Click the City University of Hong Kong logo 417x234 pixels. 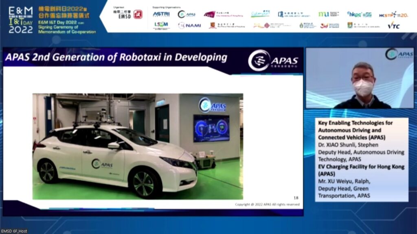tap(224, 14)
